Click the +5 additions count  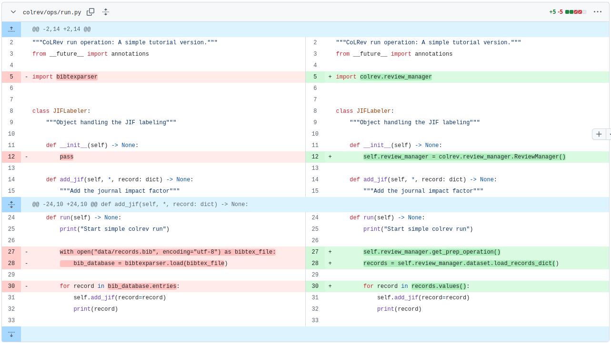pyautogui.click(x=552, y=12)
